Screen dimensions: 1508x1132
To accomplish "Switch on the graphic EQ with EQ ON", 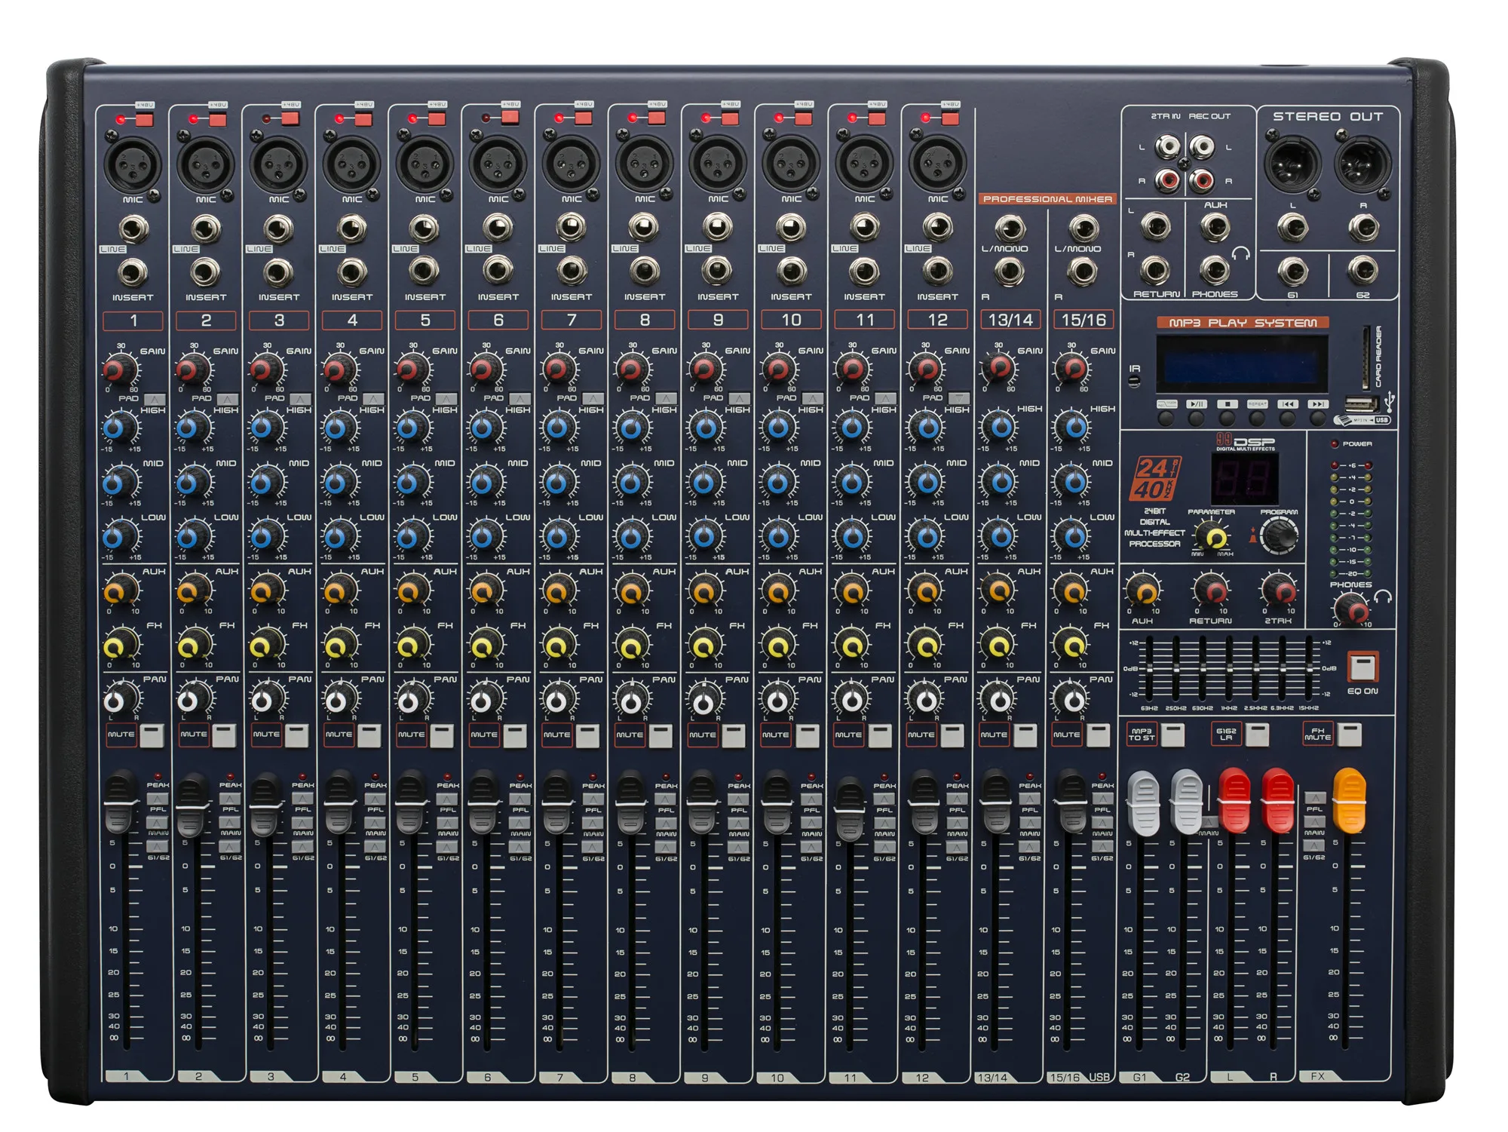I will click(x=1362, y=667).
